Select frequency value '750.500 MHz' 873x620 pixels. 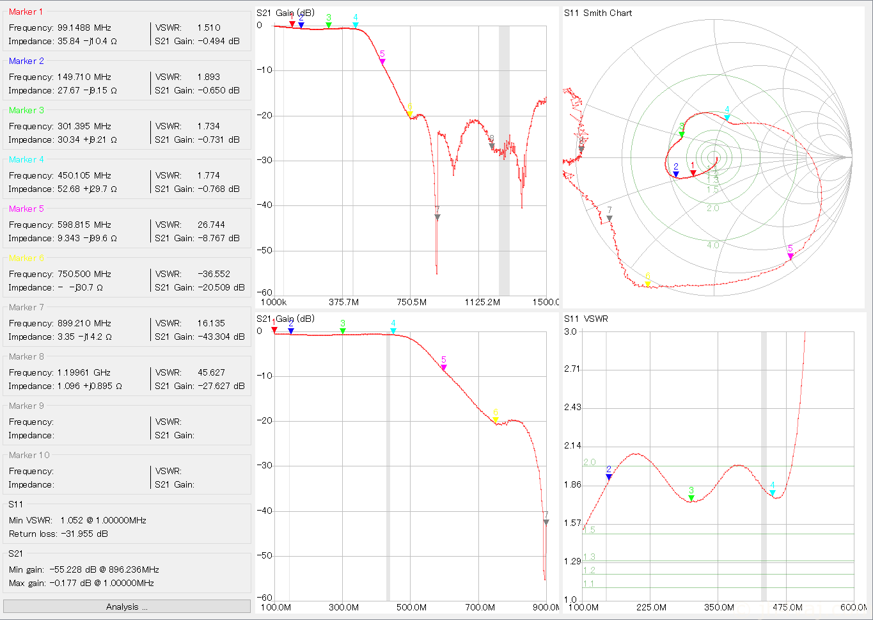click(84, 274)
